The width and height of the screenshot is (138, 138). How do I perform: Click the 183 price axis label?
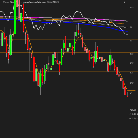coord(132,63)
